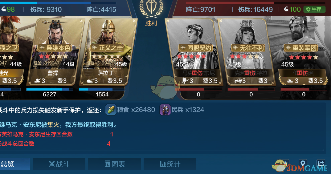The width and height of the screenshot is (331, 174).
Task: Tap the star favorite icon
Action: coord(285,163)
